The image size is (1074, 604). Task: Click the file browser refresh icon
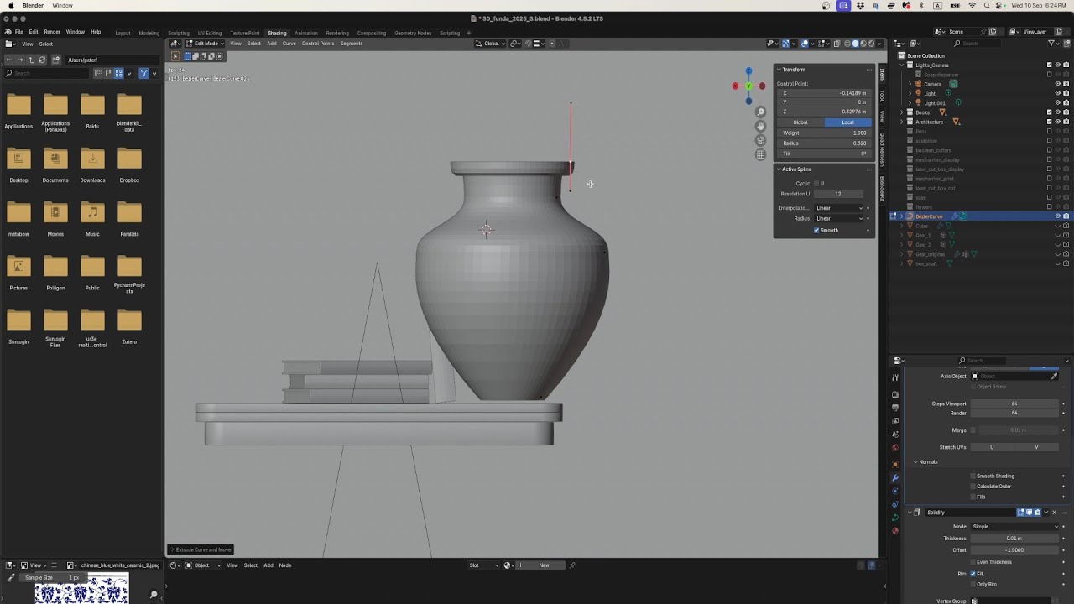click(42, 60)
